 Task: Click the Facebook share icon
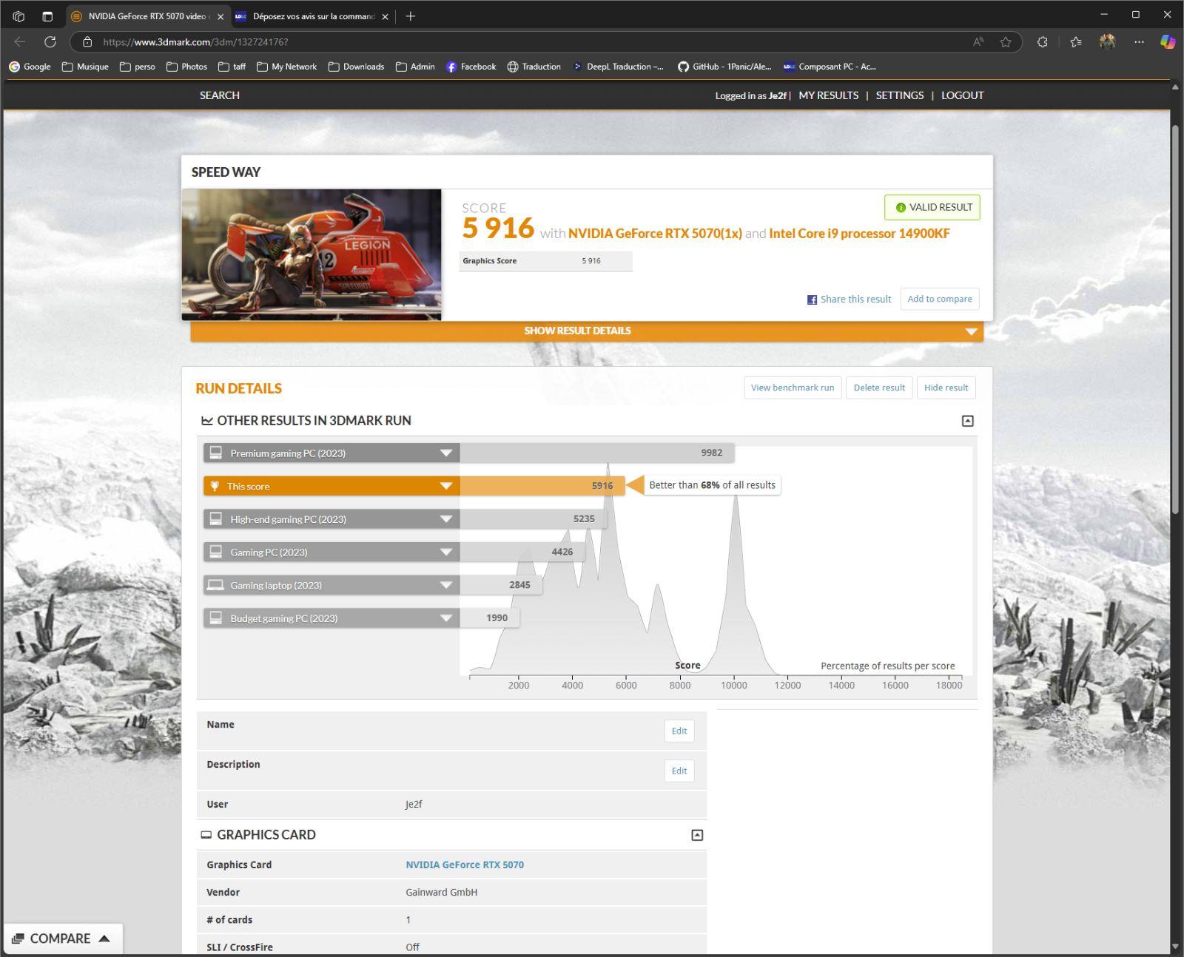(x=812, y=300)
